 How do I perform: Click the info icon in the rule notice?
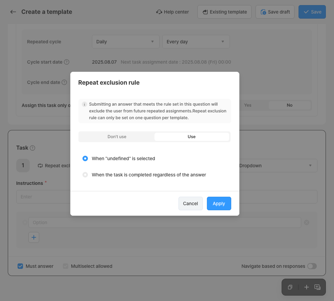[85, 104]
